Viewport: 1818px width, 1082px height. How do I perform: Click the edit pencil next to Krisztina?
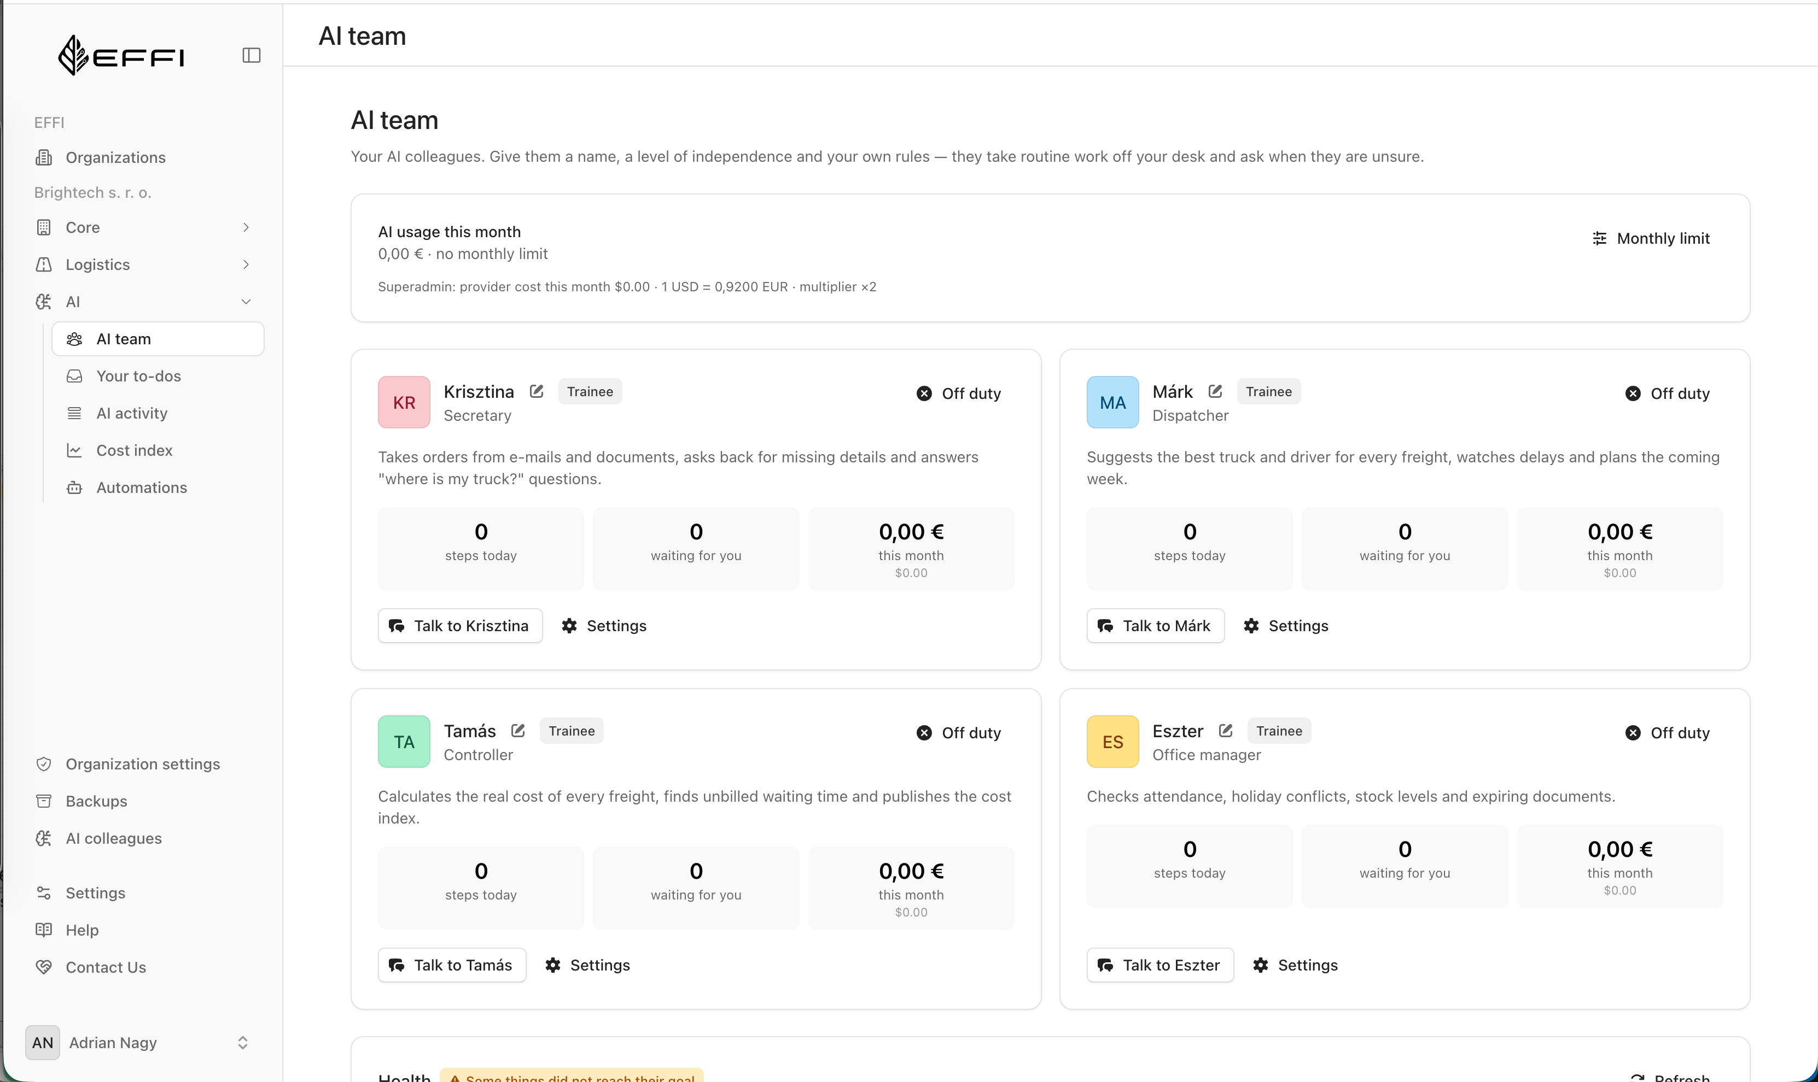click(536, 391)
